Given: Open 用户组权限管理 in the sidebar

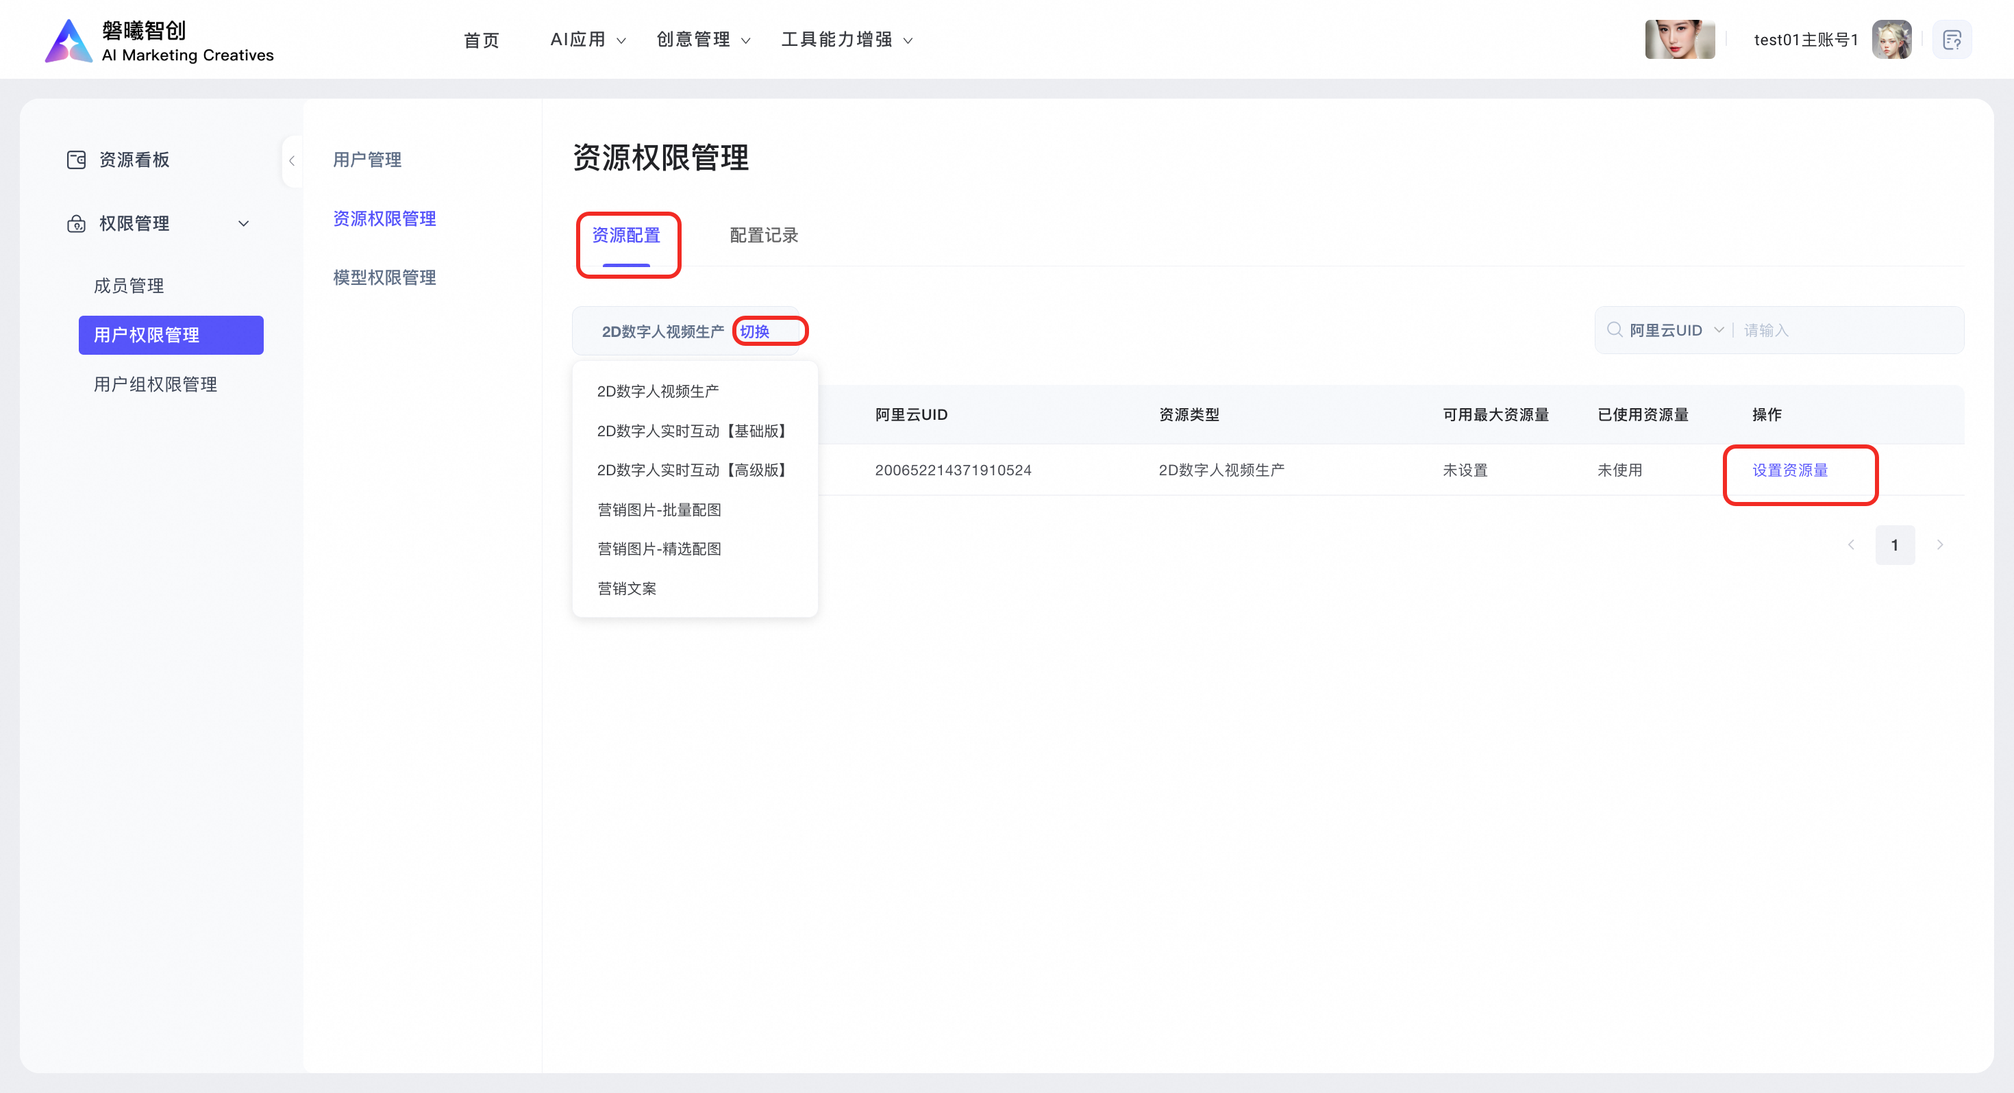Looking at the screenshot, I should click(156, 385).
